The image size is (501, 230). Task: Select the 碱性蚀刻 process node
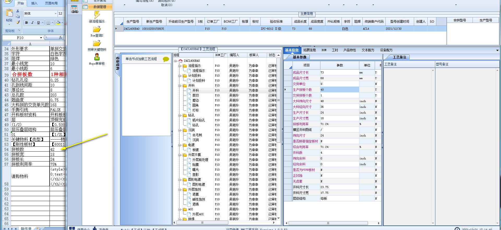pyautogui.click(x=199, y=200)
